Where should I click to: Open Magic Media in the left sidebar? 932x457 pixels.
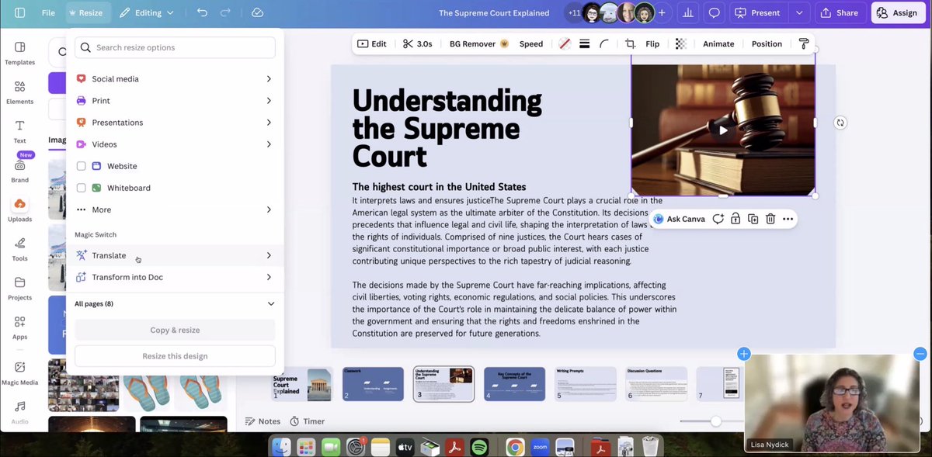pos(20,372)
